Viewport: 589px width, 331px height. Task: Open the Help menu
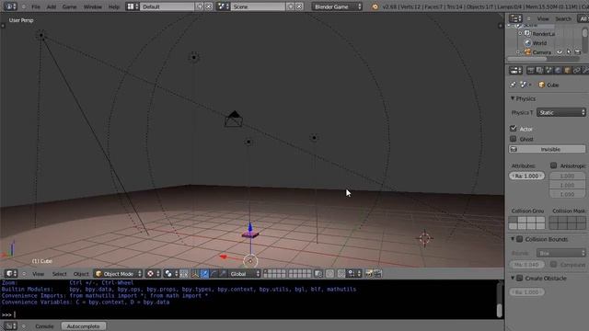113,6
